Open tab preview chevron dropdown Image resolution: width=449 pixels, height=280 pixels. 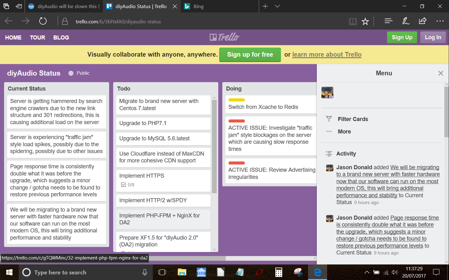click(277, 6)
